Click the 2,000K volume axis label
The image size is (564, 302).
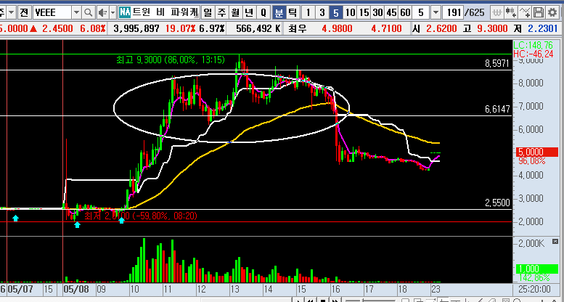[x=531, y=244]
